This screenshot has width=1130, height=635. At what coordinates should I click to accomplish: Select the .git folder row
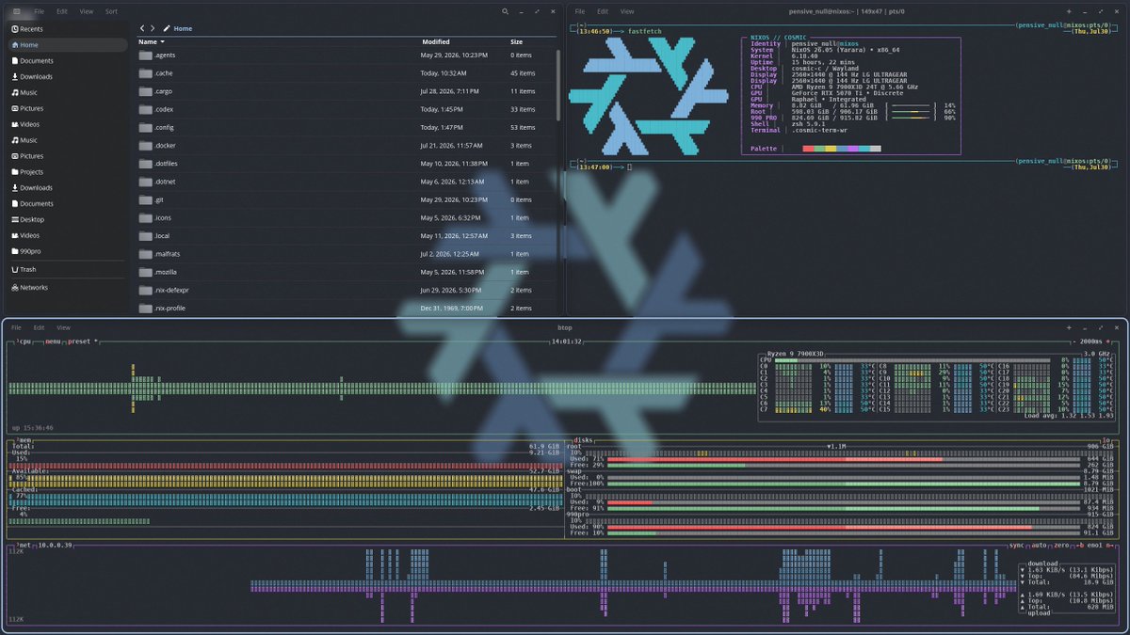(345, 199)
